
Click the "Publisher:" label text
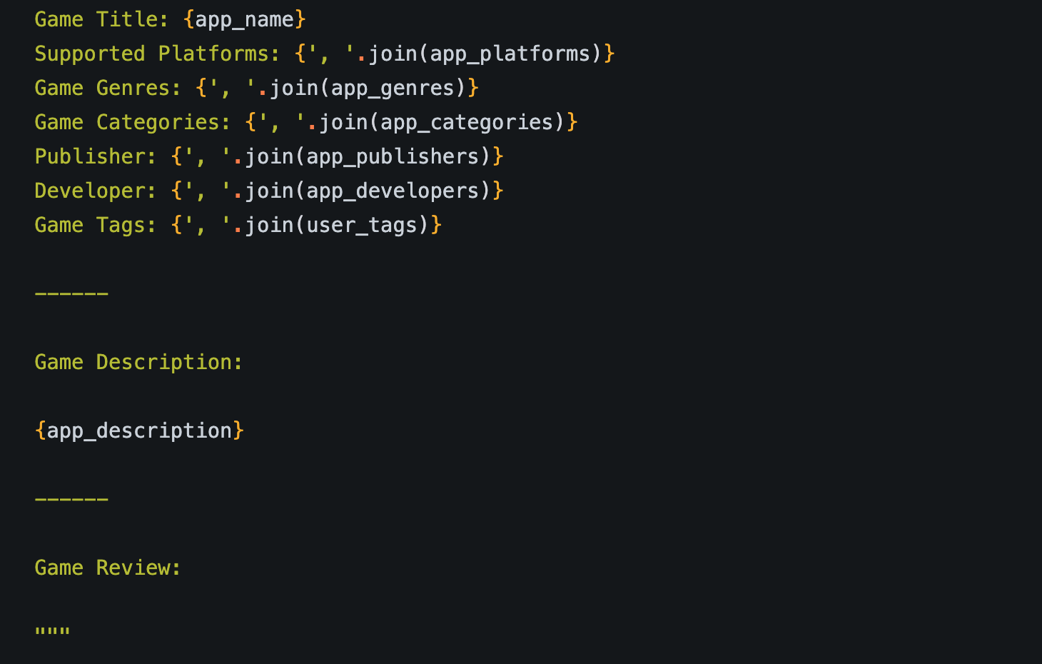(x=96, y=156)
